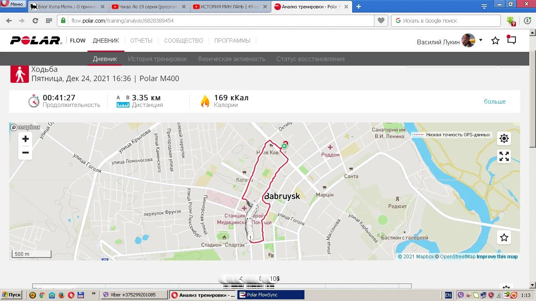Open the Физическая активность sub-tab
Image resolution: width=536 pixels, height=301 pixels.
232,59
